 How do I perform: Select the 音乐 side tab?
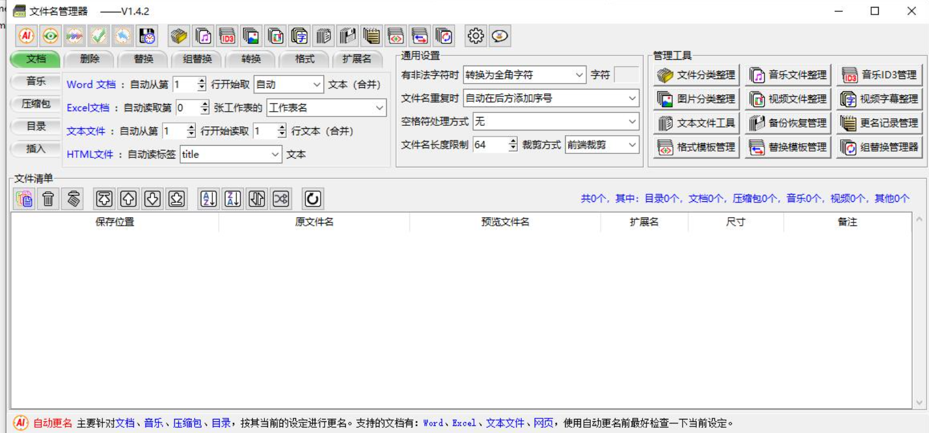pyautogui.click(x=36, y=81)
